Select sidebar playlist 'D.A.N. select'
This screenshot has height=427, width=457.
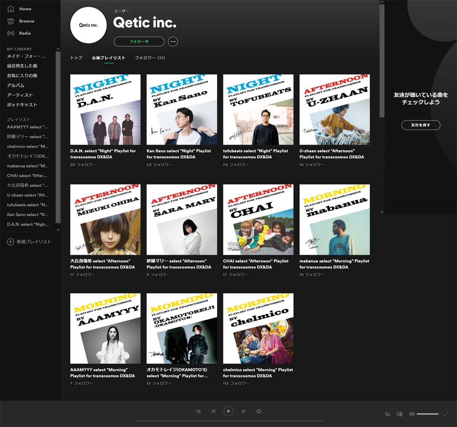tap(28, 224)
